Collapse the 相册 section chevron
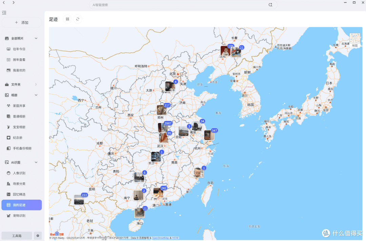Image resolution: width=366 pixels, height=241 pixels. [x=36, y=95]
